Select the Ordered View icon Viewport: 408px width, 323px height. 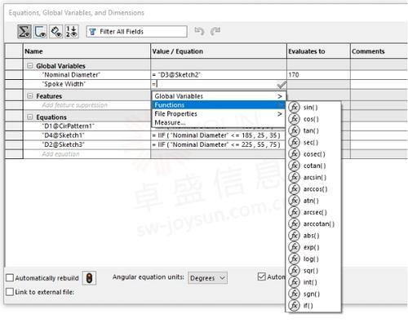(72, 32)
